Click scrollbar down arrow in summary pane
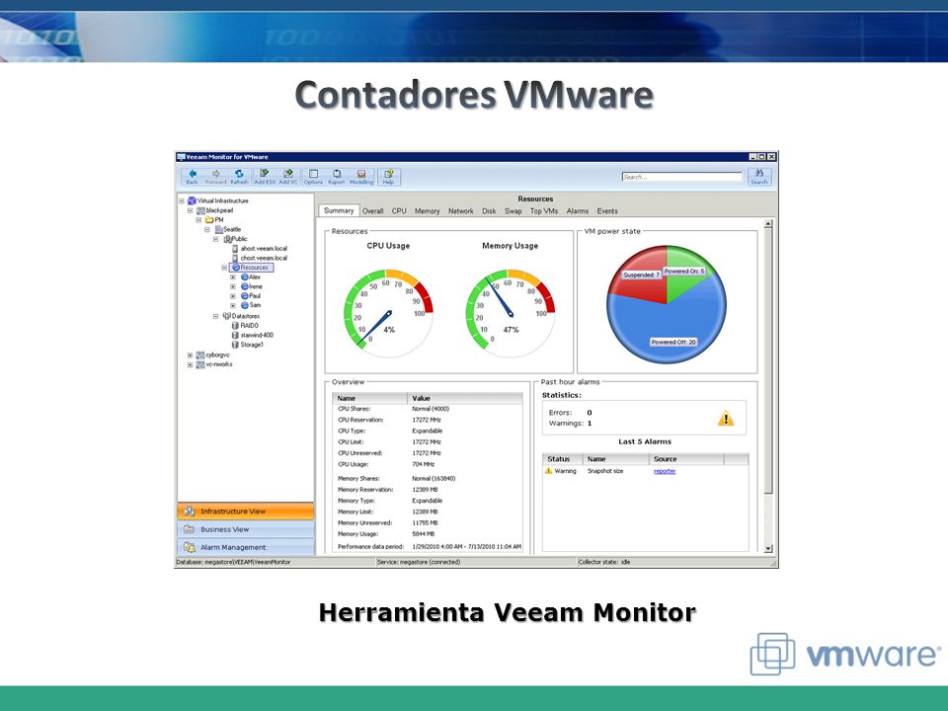The image size is (948, 711). click(x=768, y=548)
